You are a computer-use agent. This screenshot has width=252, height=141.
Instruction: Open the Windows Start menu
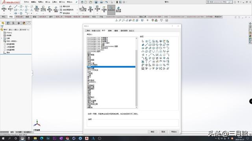click(3, 138)
